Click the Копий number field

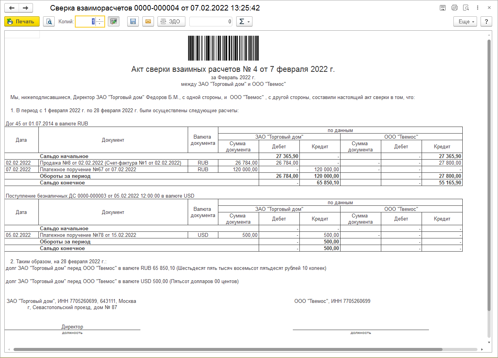[x=85, y=21]
